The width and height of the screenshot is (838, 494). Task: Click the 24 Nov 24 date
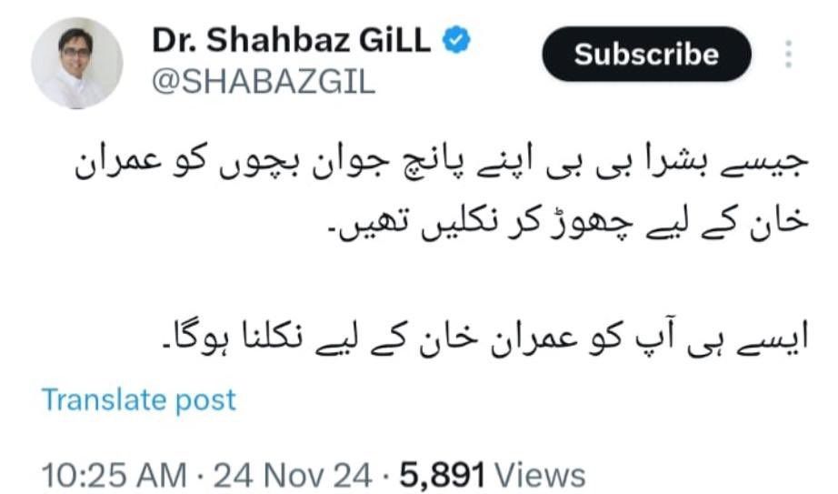coord(293,475)
